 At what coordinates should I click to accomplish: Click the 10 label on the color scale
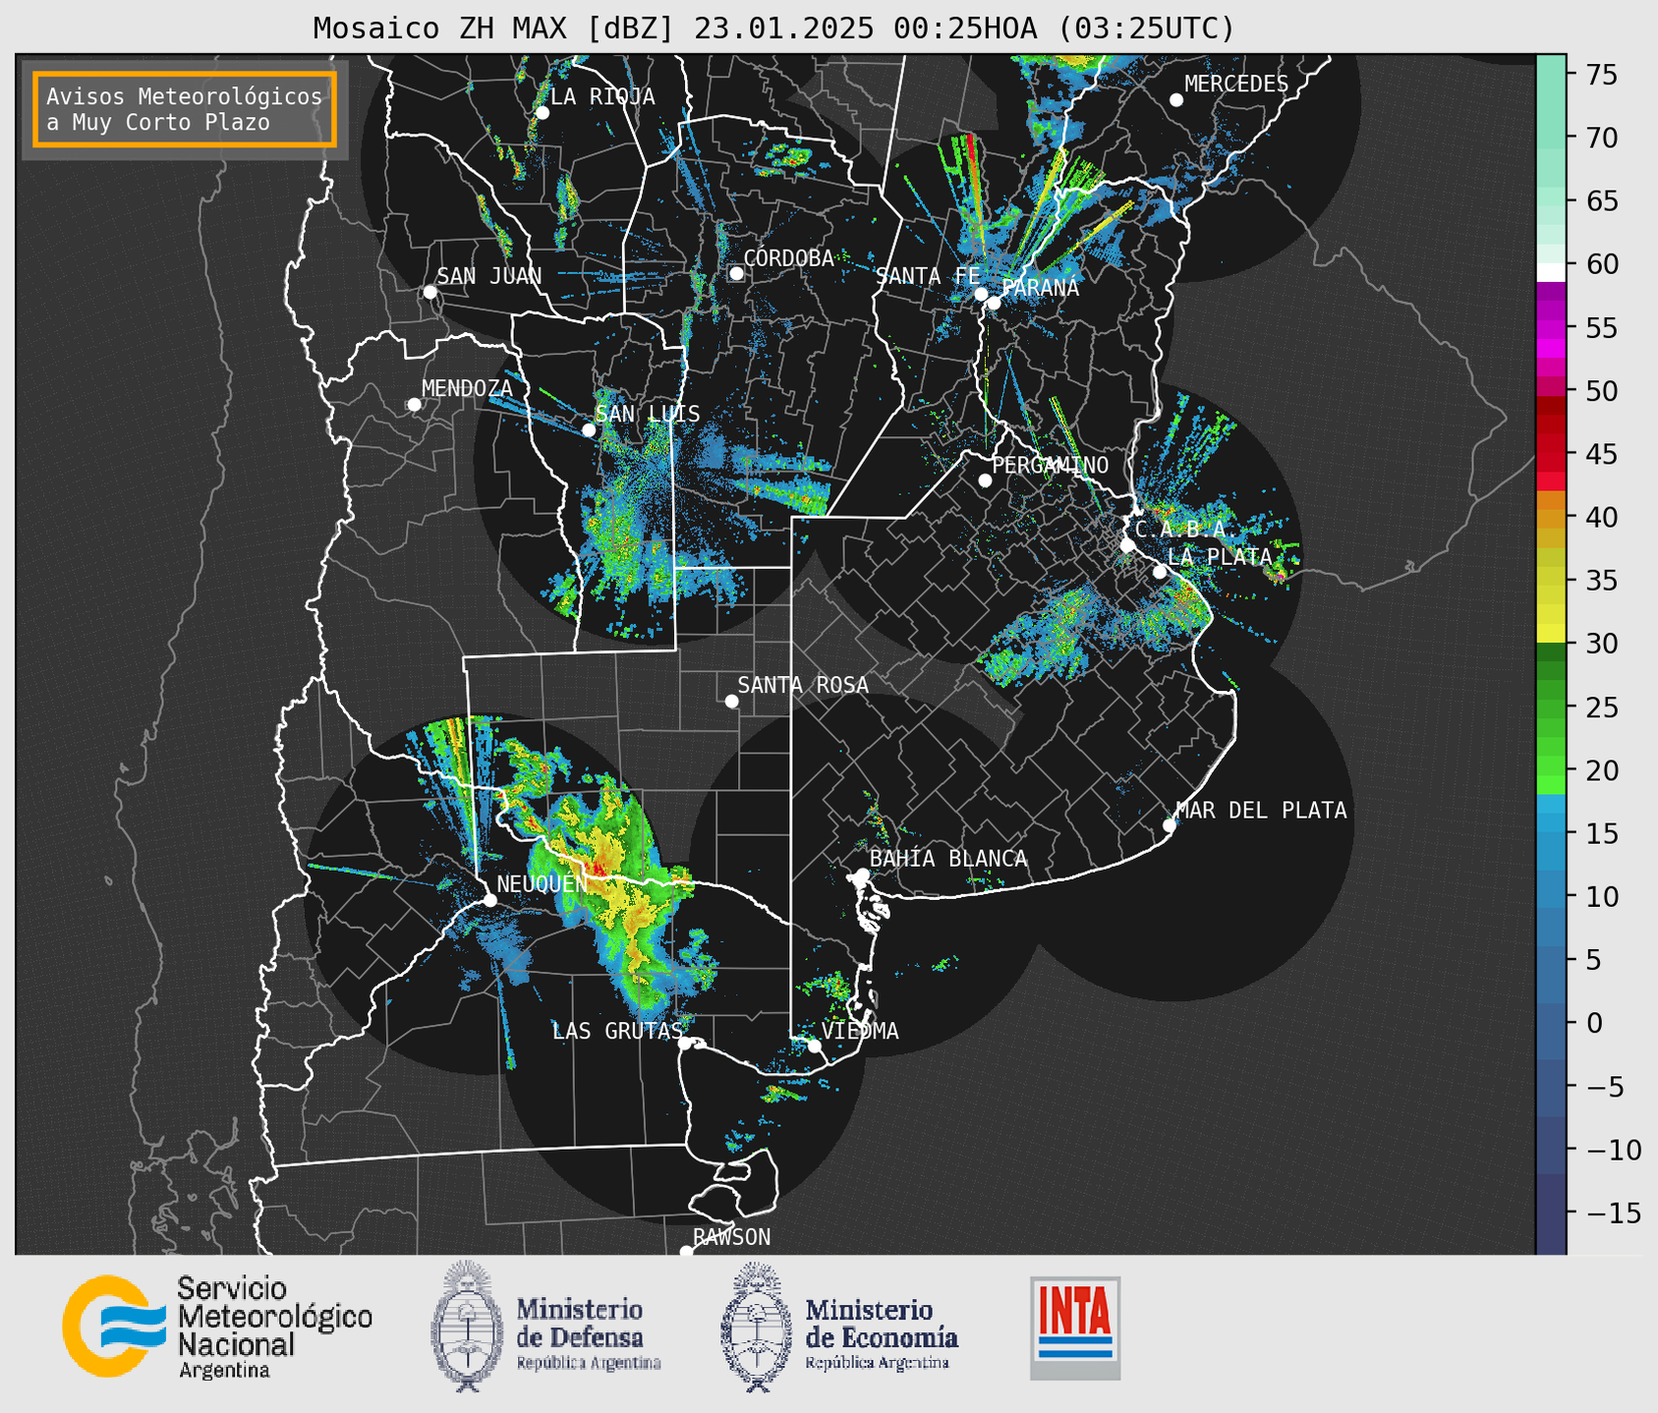1601,897
